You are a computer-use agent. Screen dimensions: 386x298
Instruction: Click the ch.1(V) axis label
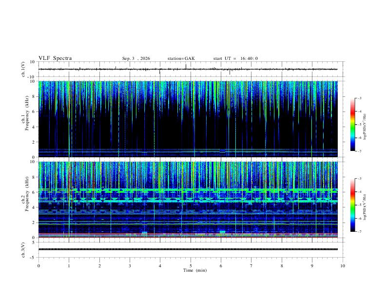[23, 69]
